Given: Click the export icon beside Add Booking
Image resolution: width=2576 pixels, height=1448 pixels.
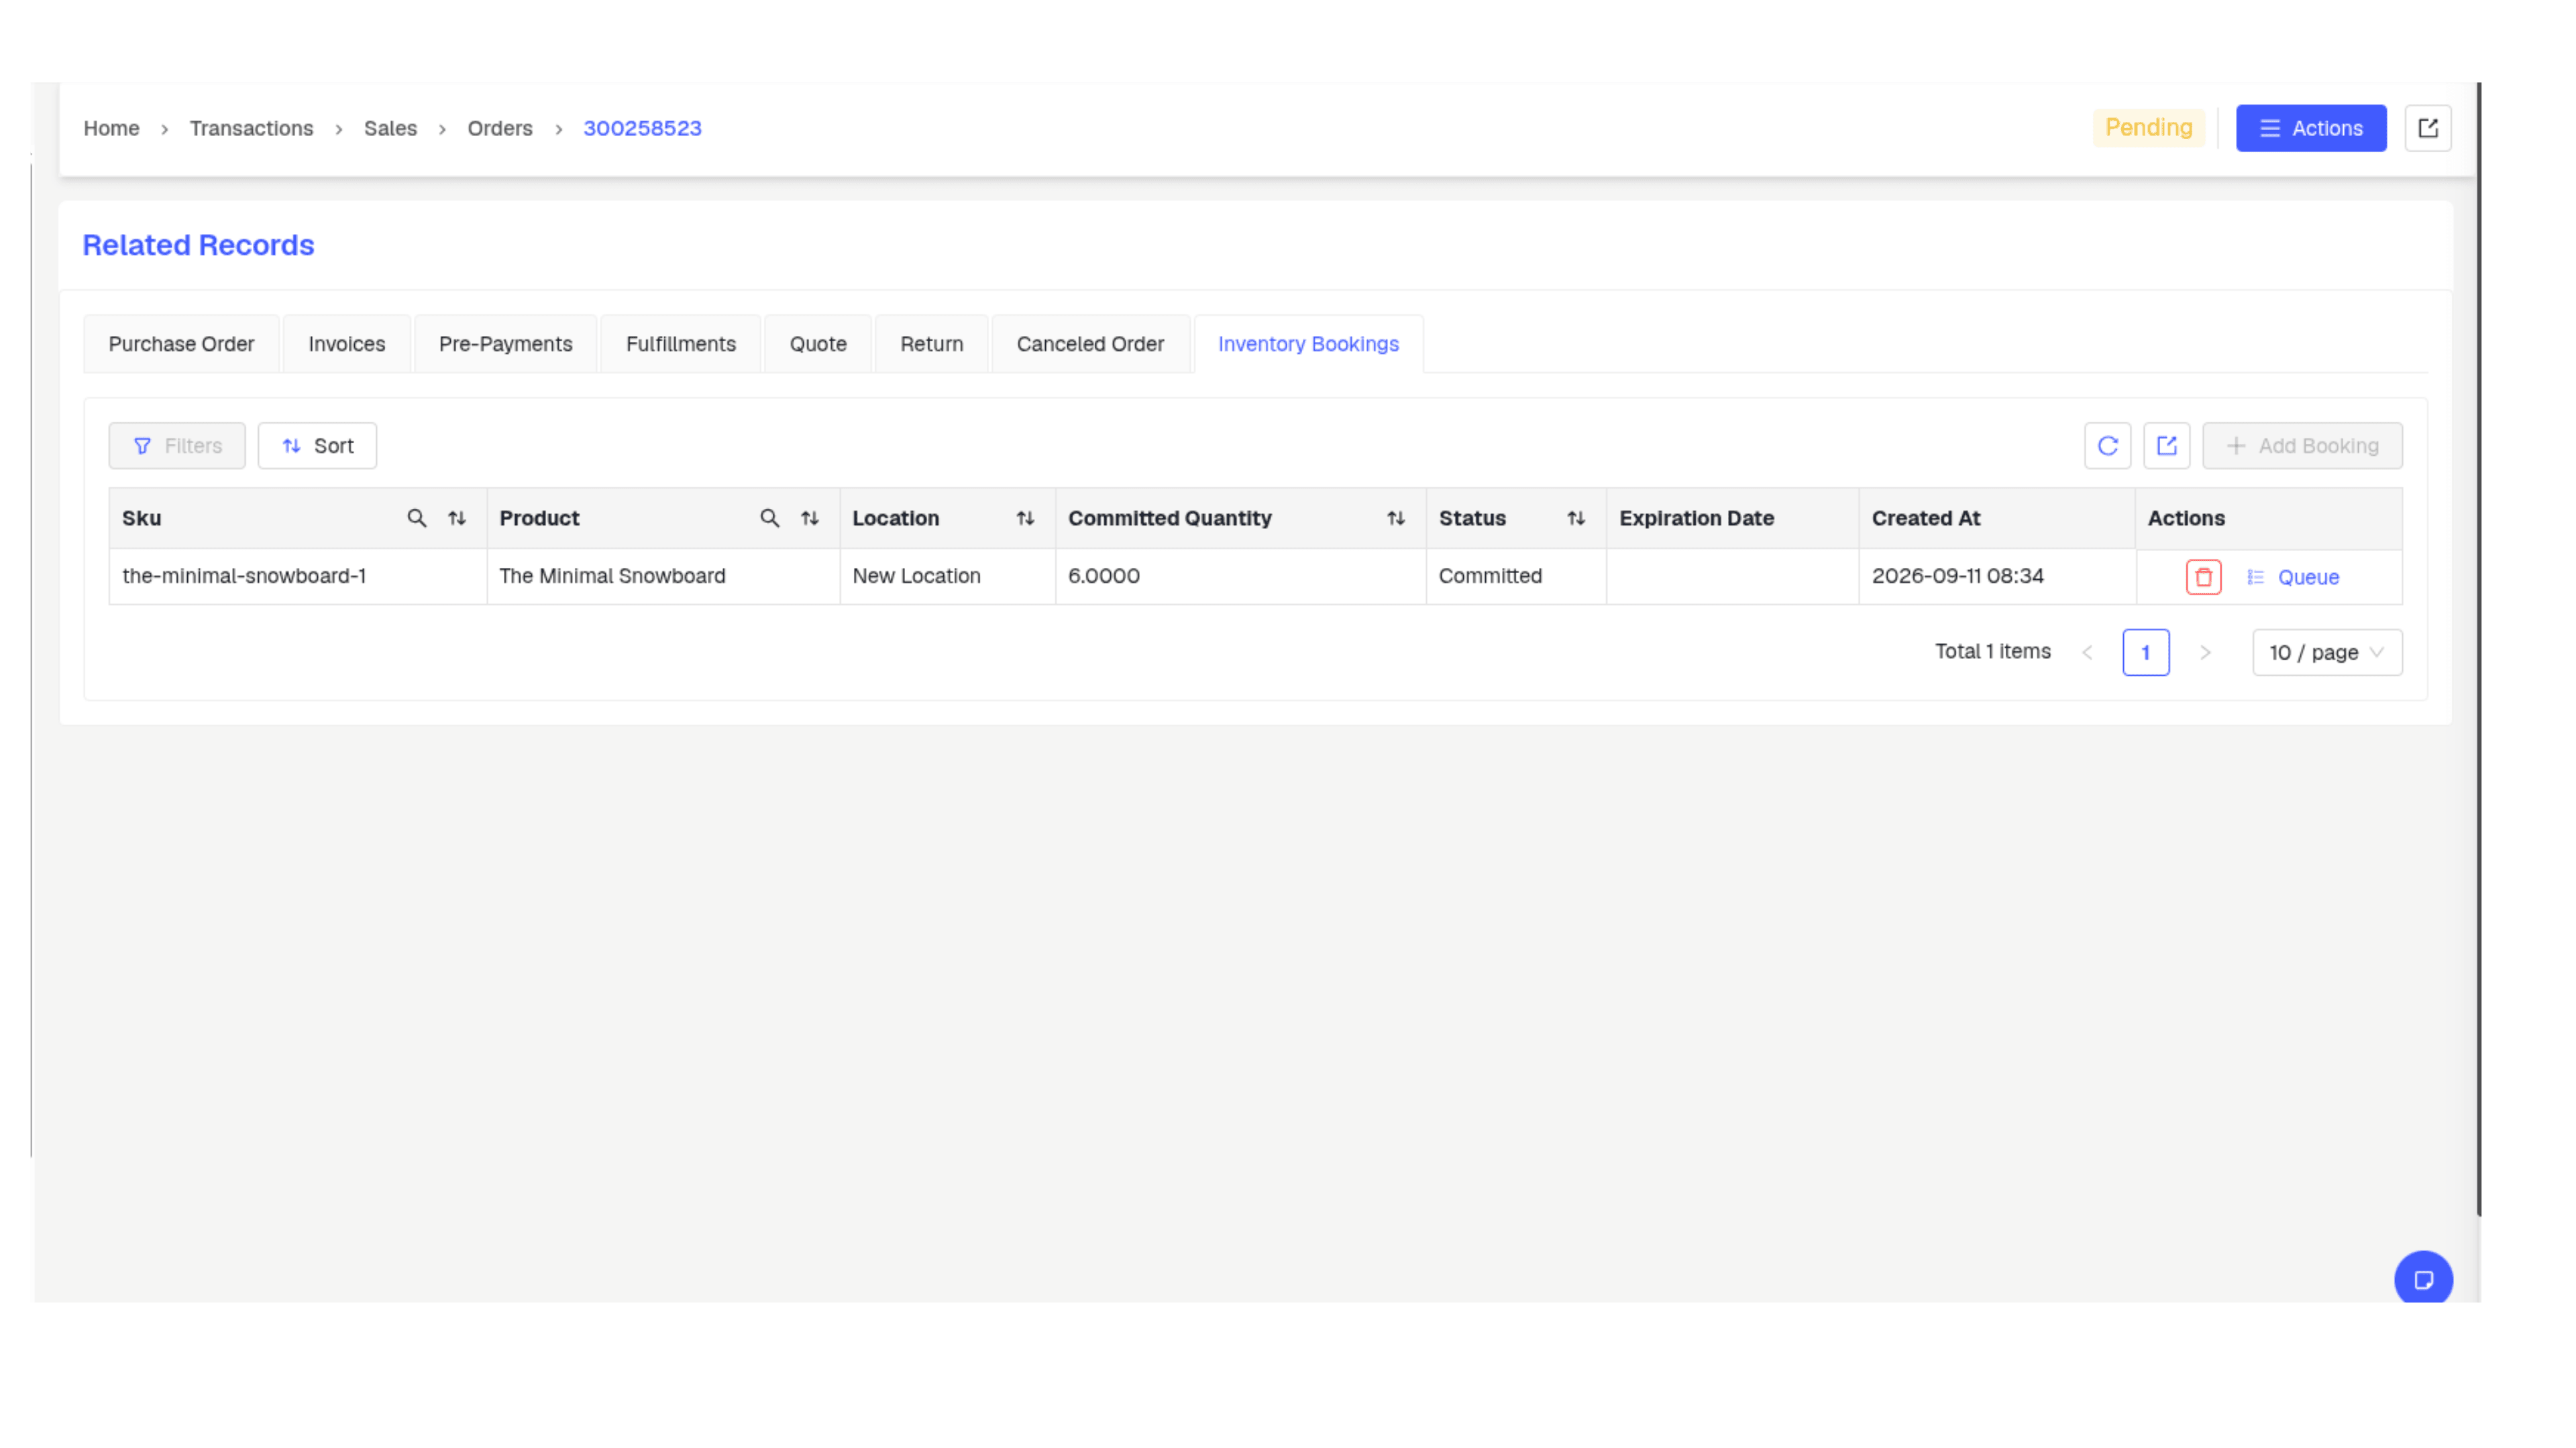Looking at the screenshot, I should (2166, 446).
